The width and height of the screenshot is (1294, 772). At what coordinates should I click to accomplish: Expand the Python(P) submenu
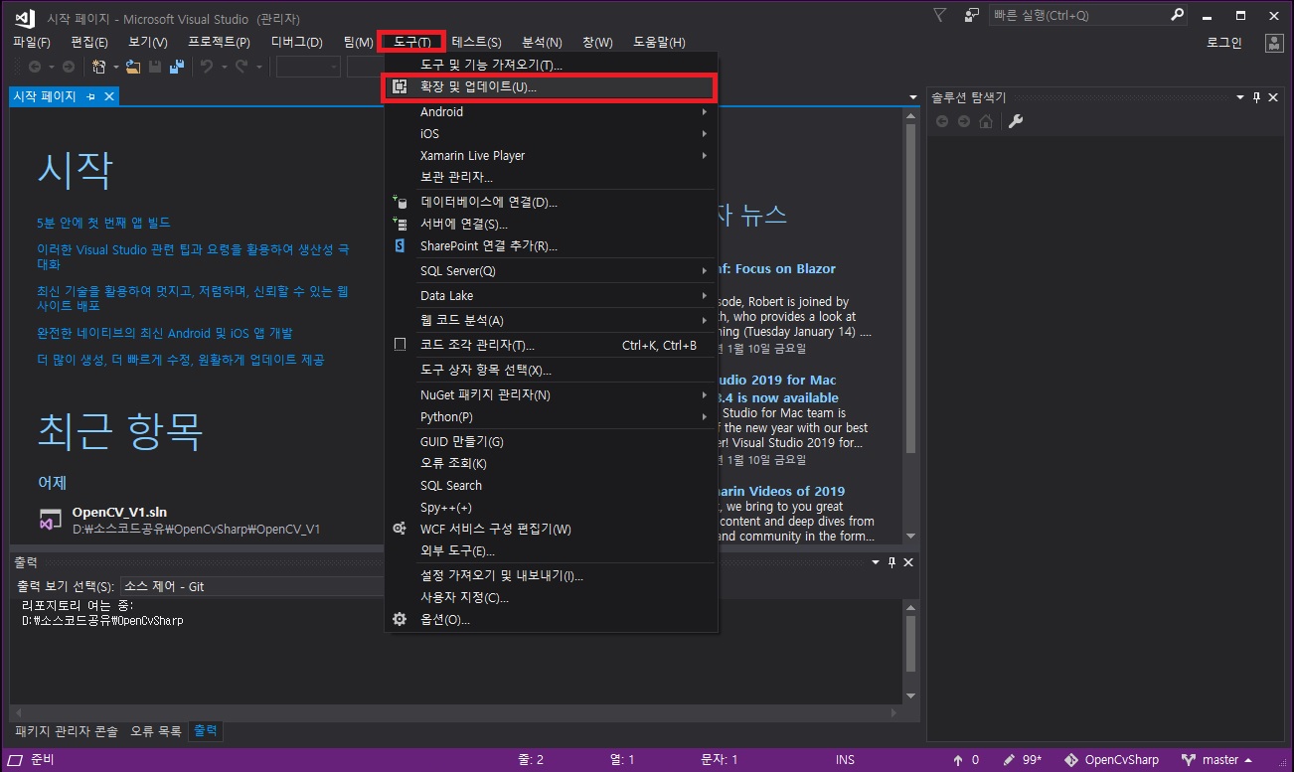pyautogui.click(x=550, y=417)
